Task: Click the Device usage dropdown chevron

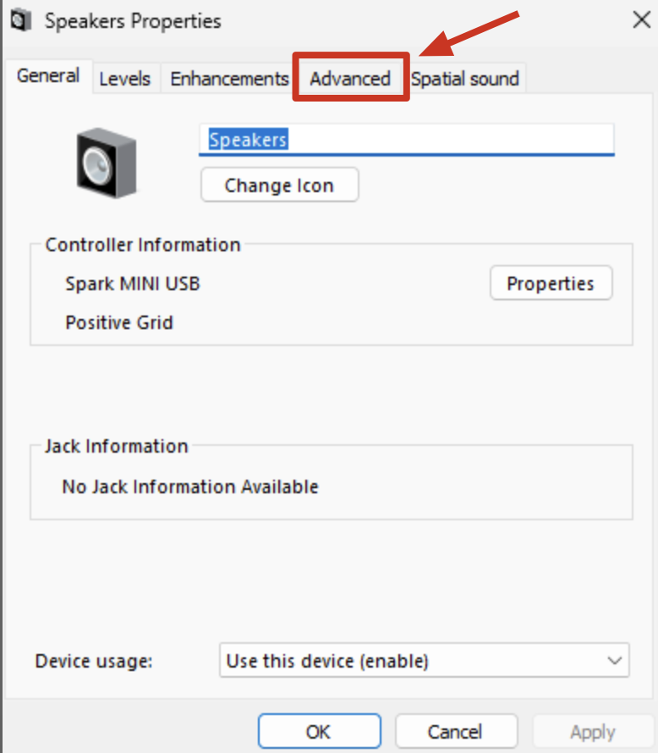Action: (617, 661)
